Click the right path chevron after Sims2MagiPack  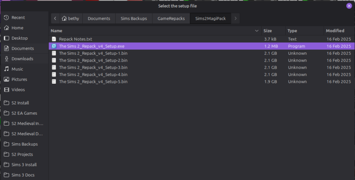(x=235, y=18)
